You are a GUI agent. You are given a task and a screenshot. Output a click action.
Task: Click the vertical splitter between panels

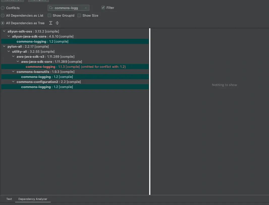[x=150, y=111]
